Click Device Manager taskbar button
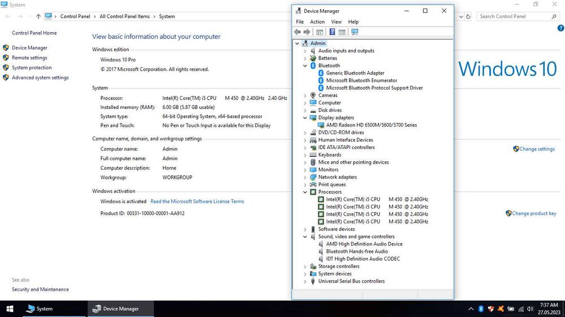The height and width of the screenshot is (317, 565). pos(121,309)
